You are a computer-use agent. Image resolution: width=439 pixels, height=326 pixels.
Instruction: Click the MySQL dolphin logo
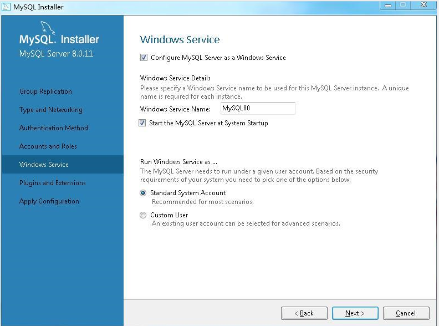(47, 28)
